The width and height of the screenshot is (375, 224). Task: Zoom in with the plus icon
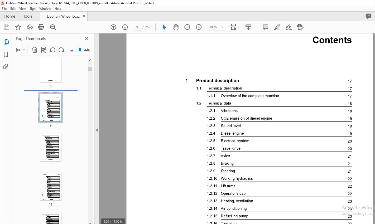coord(199,27)
